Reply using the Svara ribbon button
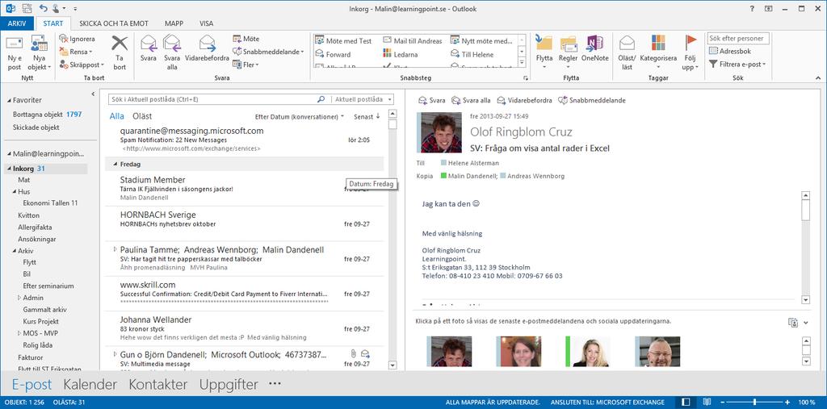This screenshot has width=827, height=409. (x=149, y=49)
